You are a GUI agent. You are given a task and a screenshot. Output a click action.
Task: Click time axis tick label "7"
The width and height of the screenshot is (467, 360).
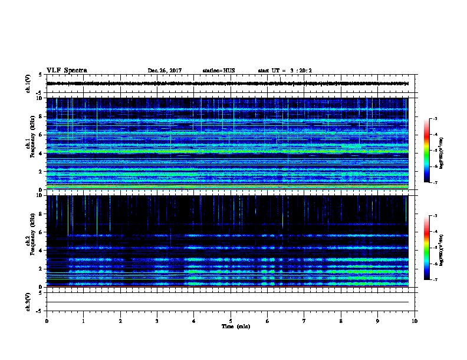coord(304,321)
